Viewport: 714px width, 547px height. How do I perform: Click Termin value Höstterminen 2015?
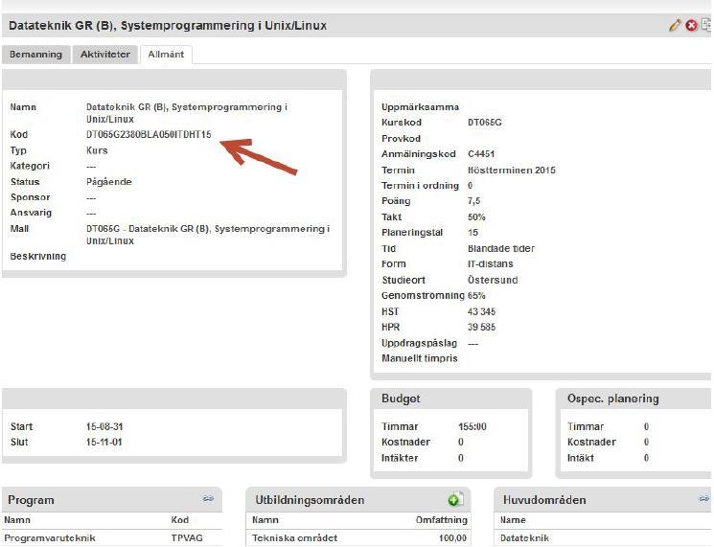click(512, 171)
